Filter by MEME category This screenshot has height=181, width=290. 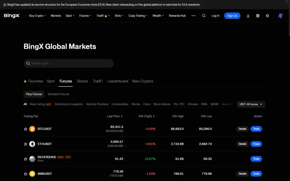click(215, 104)
